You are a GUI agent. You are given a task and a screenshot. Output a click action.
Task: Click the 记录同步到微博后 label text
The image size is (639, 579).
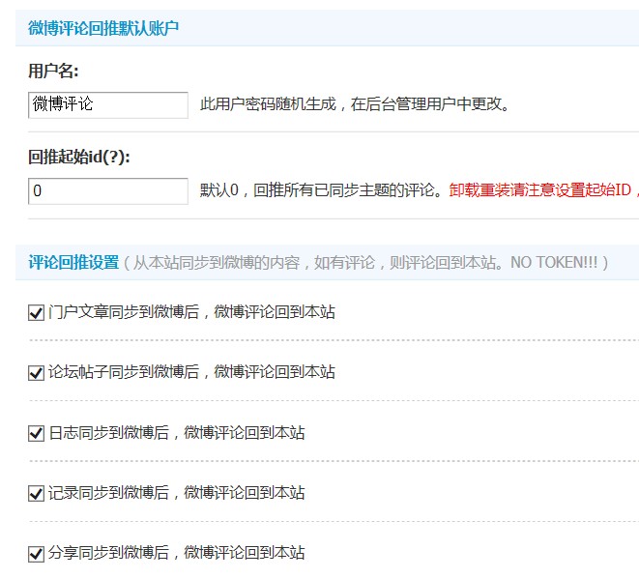(176, 492)
